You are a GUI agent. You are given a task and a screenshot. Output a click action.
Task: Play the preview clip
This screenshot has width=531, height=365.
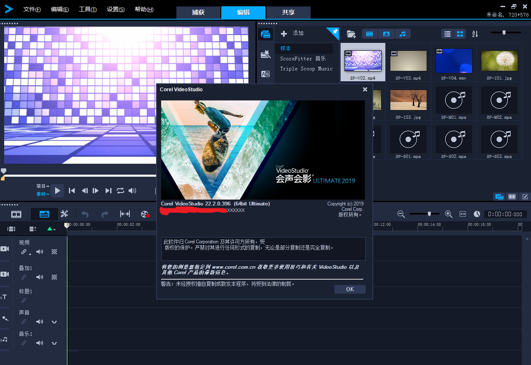pos(58,191)
